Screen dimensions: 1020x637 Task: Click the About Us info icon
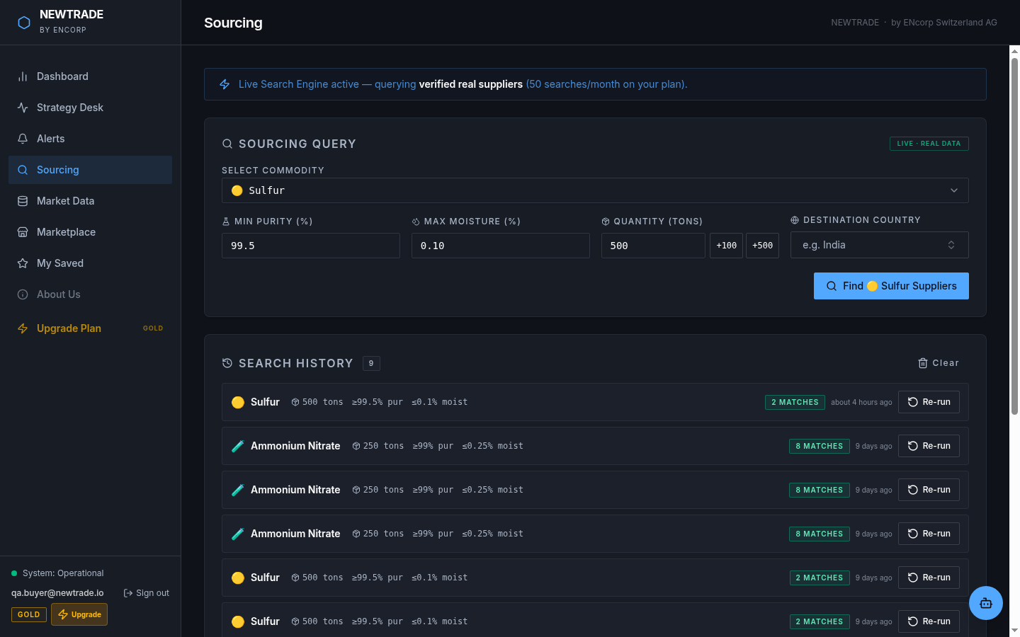pos(23,294)
